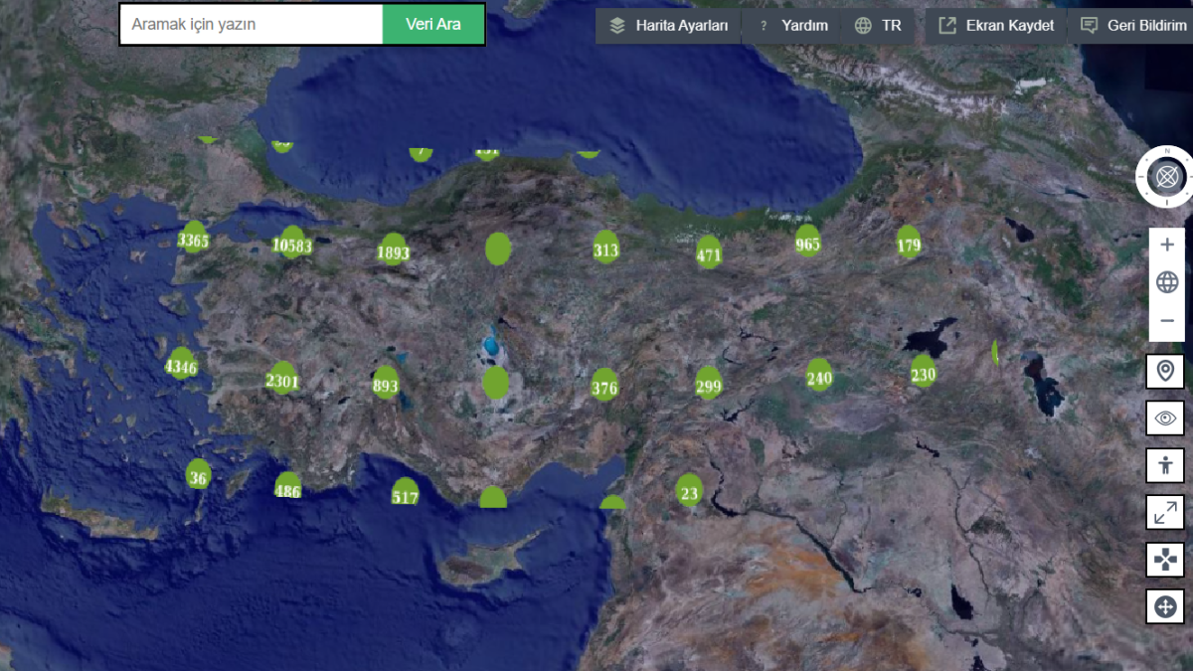This screenshot has width=1193, height=671.
Task: Enter fullscreen with the expand arrows icon
Action: [x=1165, y=512]
